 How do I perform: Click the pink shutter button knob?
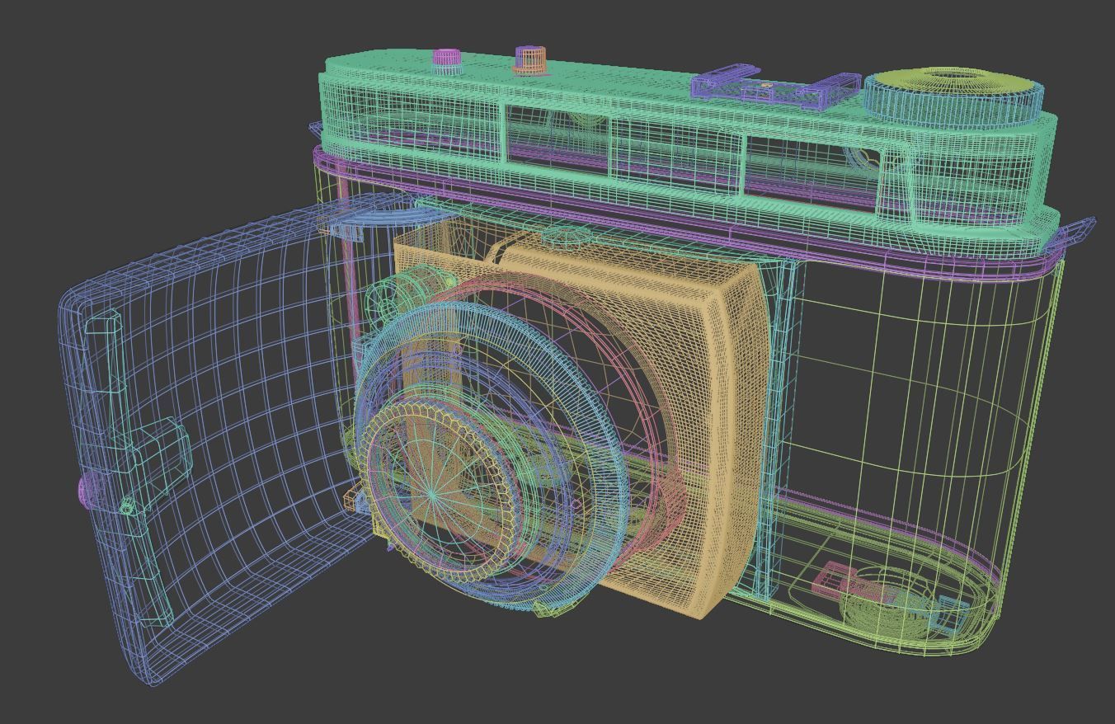click(x=445, y=58)
